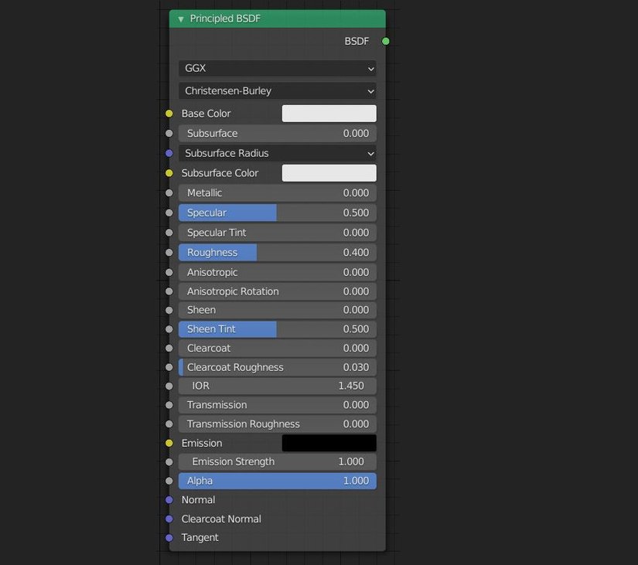Image resolution: width=638 pixels, height=565 pixels.
Task: Adjust the Specular slider
Action: pyautogui.click(x=278, y=212)
